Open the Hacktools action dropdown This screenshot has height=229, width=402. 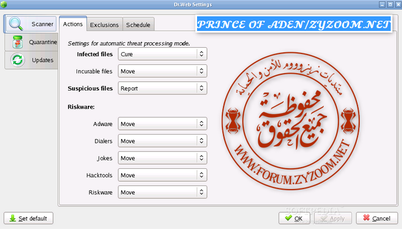(x=162, y=176)
